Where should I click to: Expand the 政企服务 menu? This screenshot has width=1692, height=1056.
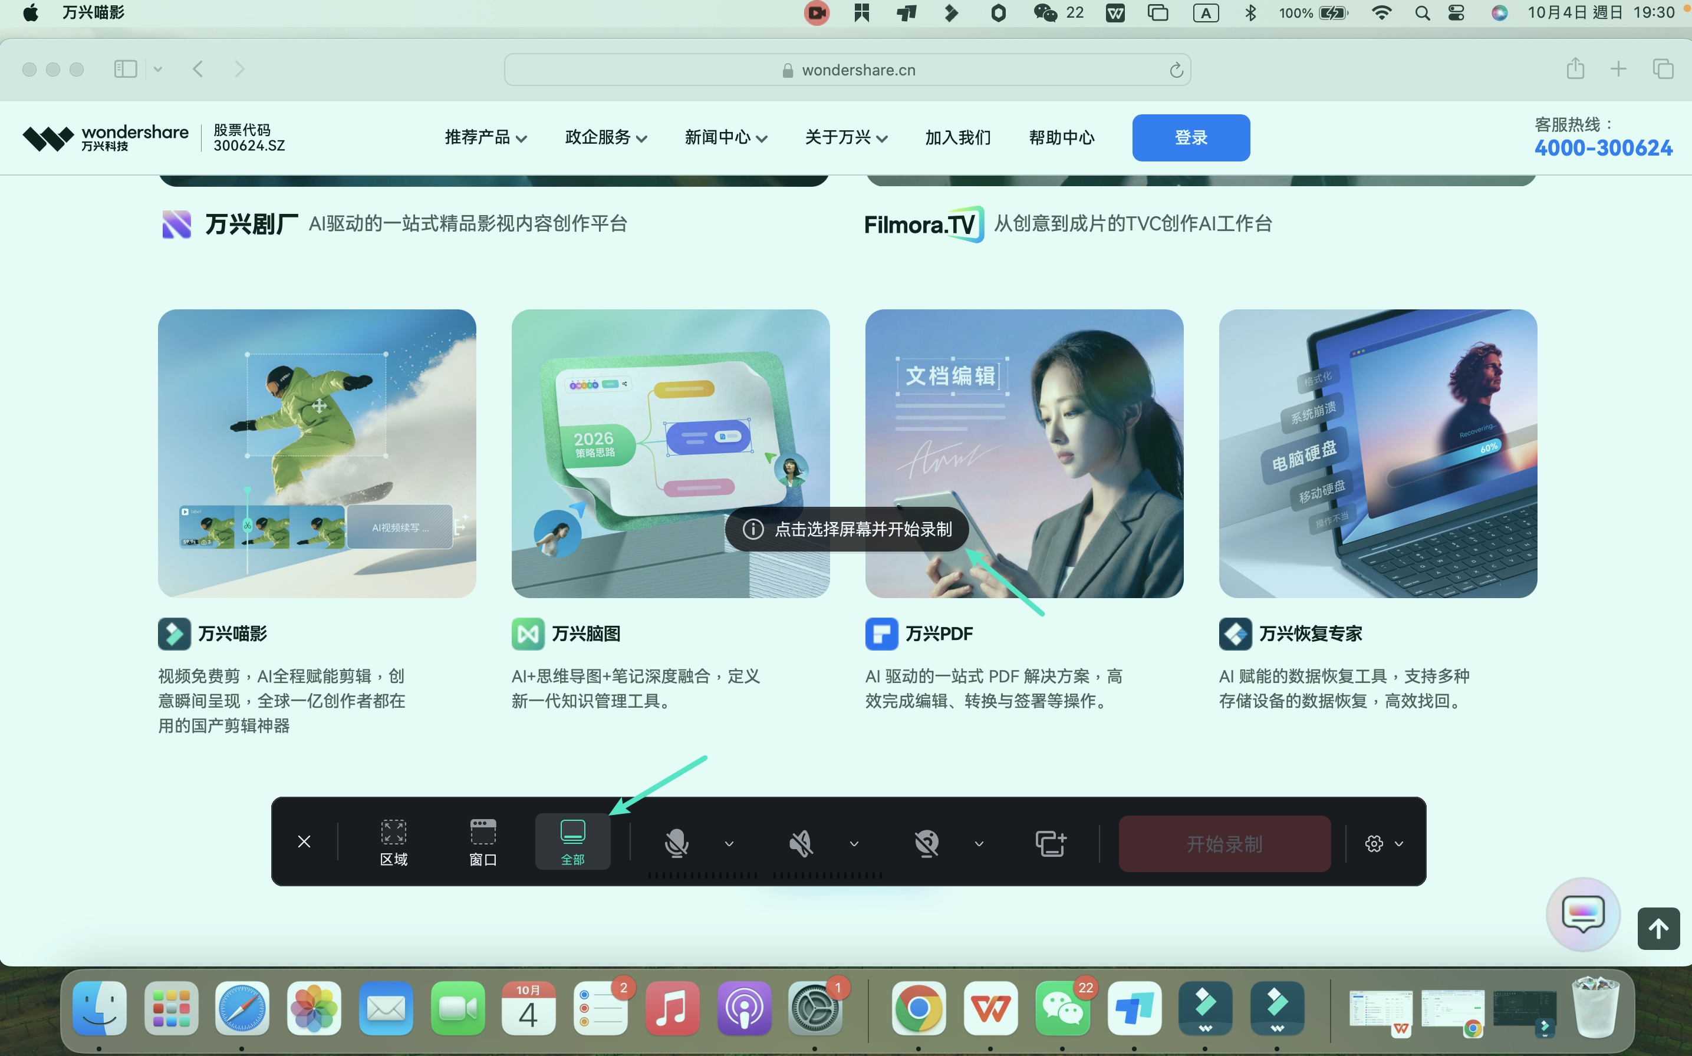click(x=605, y=137)
